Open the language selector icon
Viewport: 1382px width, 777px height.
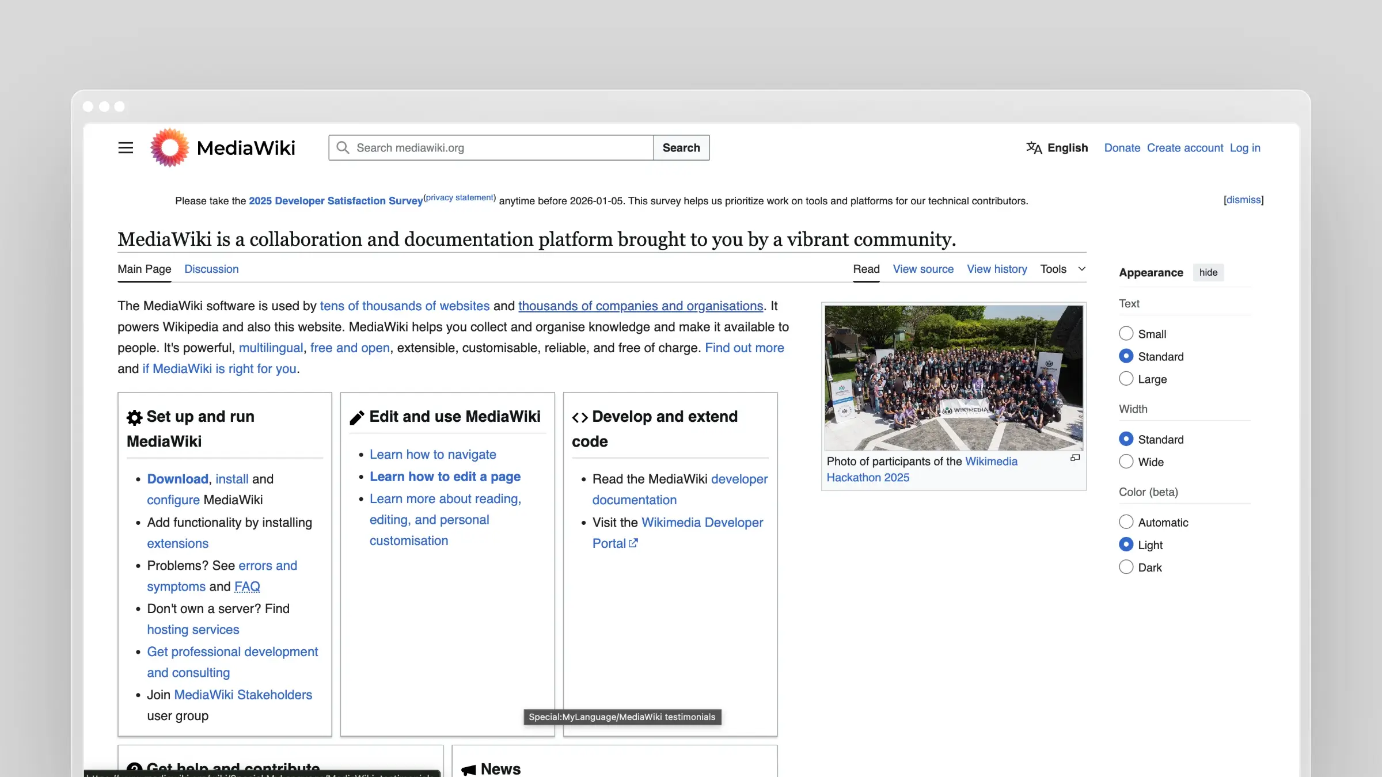pyautogui.click(x=1034, y=147)
